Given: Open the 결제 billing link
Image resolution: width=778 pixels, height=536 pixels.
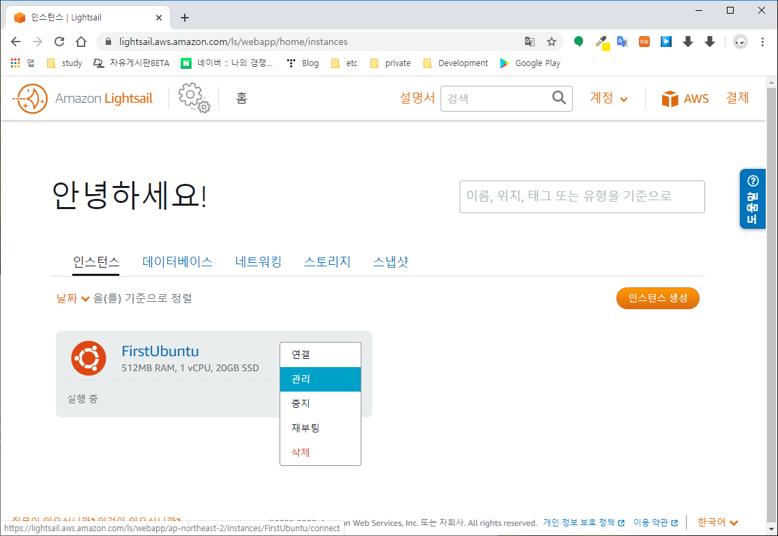Looking at the screenshot, I should [737, 97].
